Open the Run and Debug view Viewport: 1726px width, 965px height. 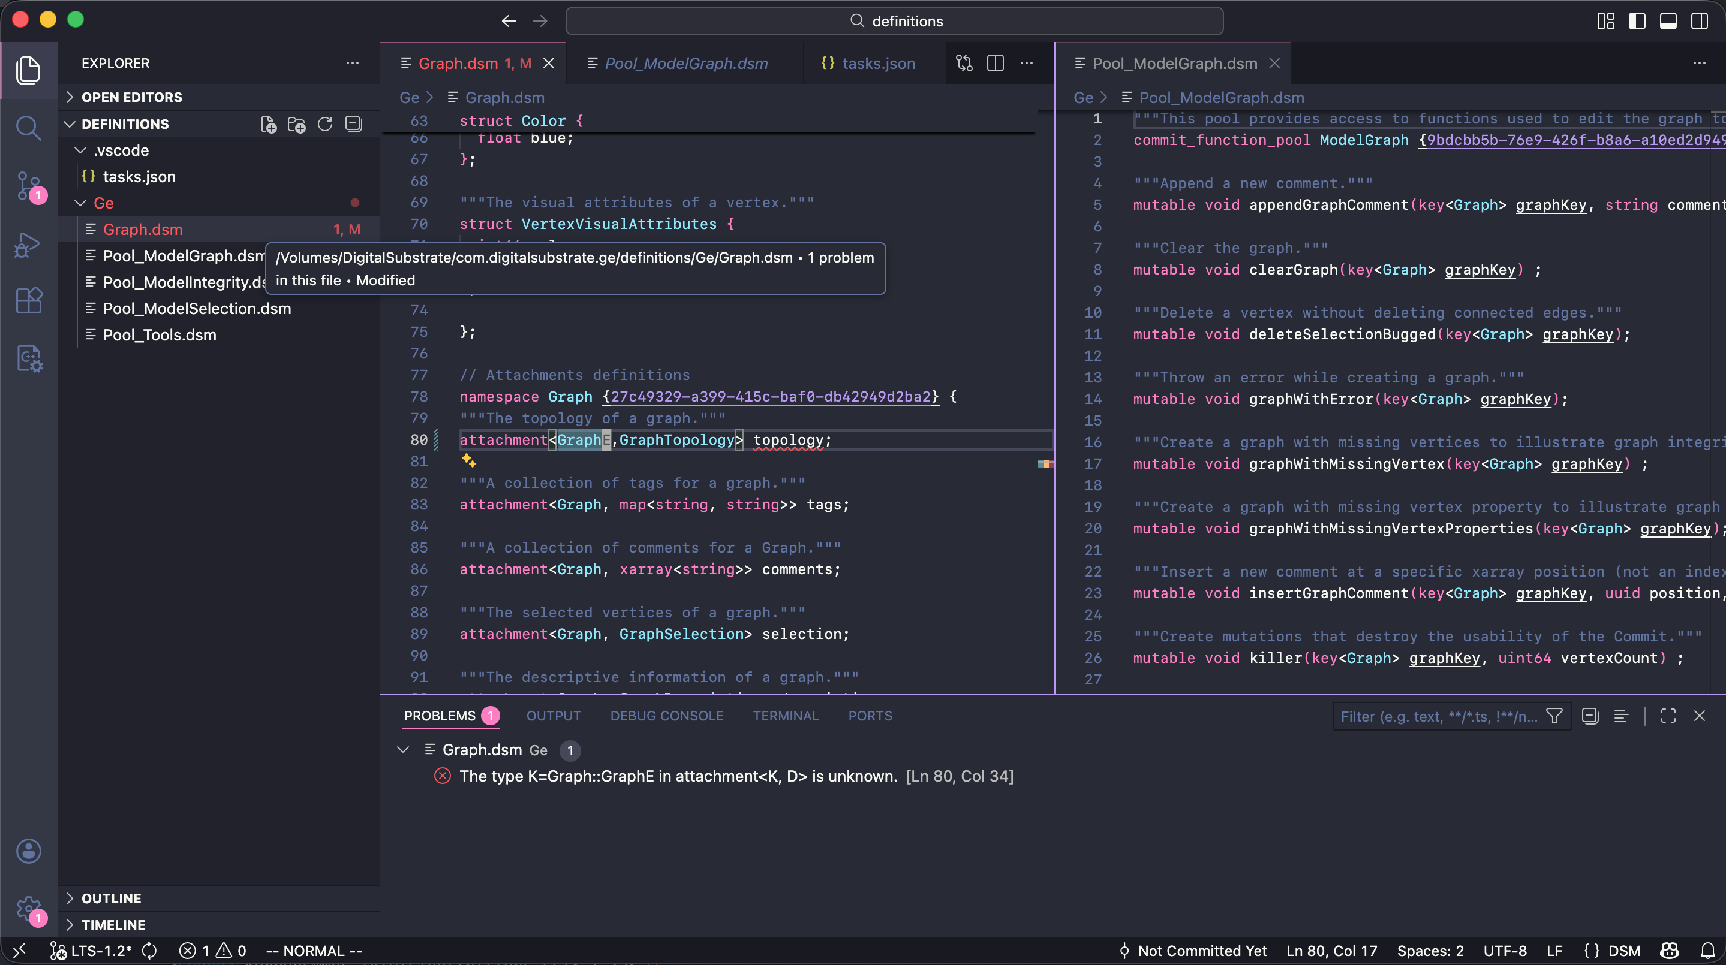coord(28,245)
